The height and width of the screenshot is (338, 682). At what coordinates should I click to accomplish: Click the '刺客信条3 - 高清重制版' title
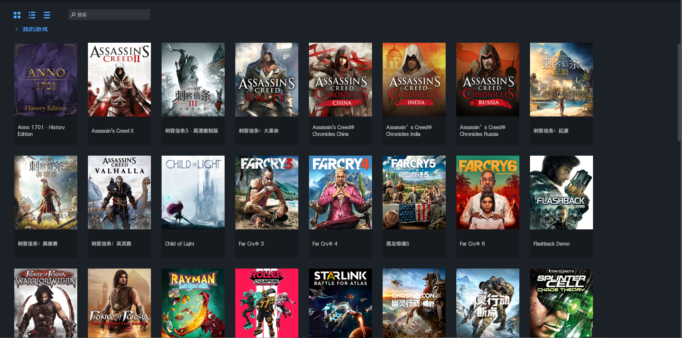pos(192,131)
